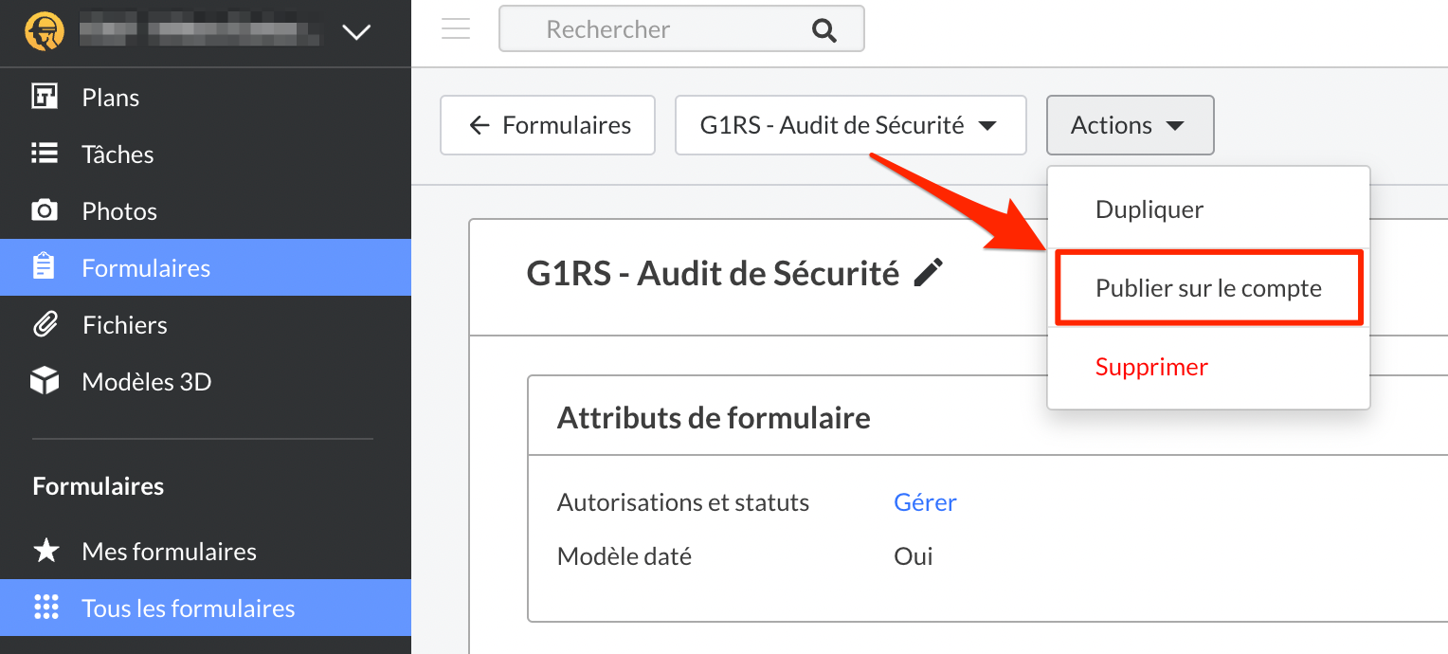Open the Modèles 3D cube icon
Screen dimensions: 1448x654
pos(45,381)
